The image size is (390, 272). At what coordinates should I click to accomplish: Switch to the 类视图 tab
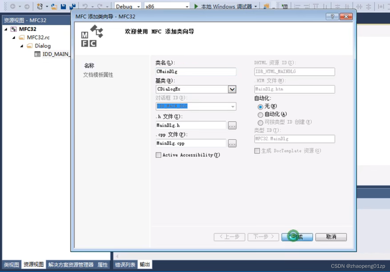pos(11,265)
